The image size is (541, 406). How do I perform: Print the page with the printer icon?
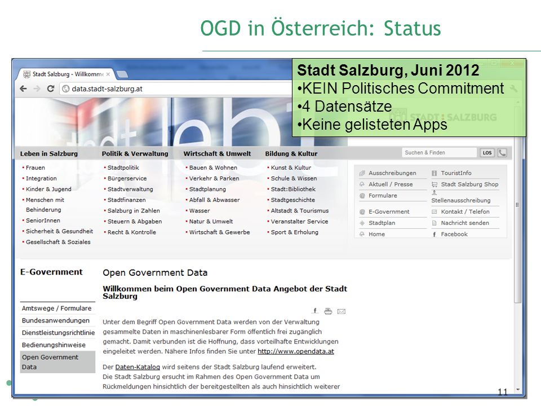(328, 311)
